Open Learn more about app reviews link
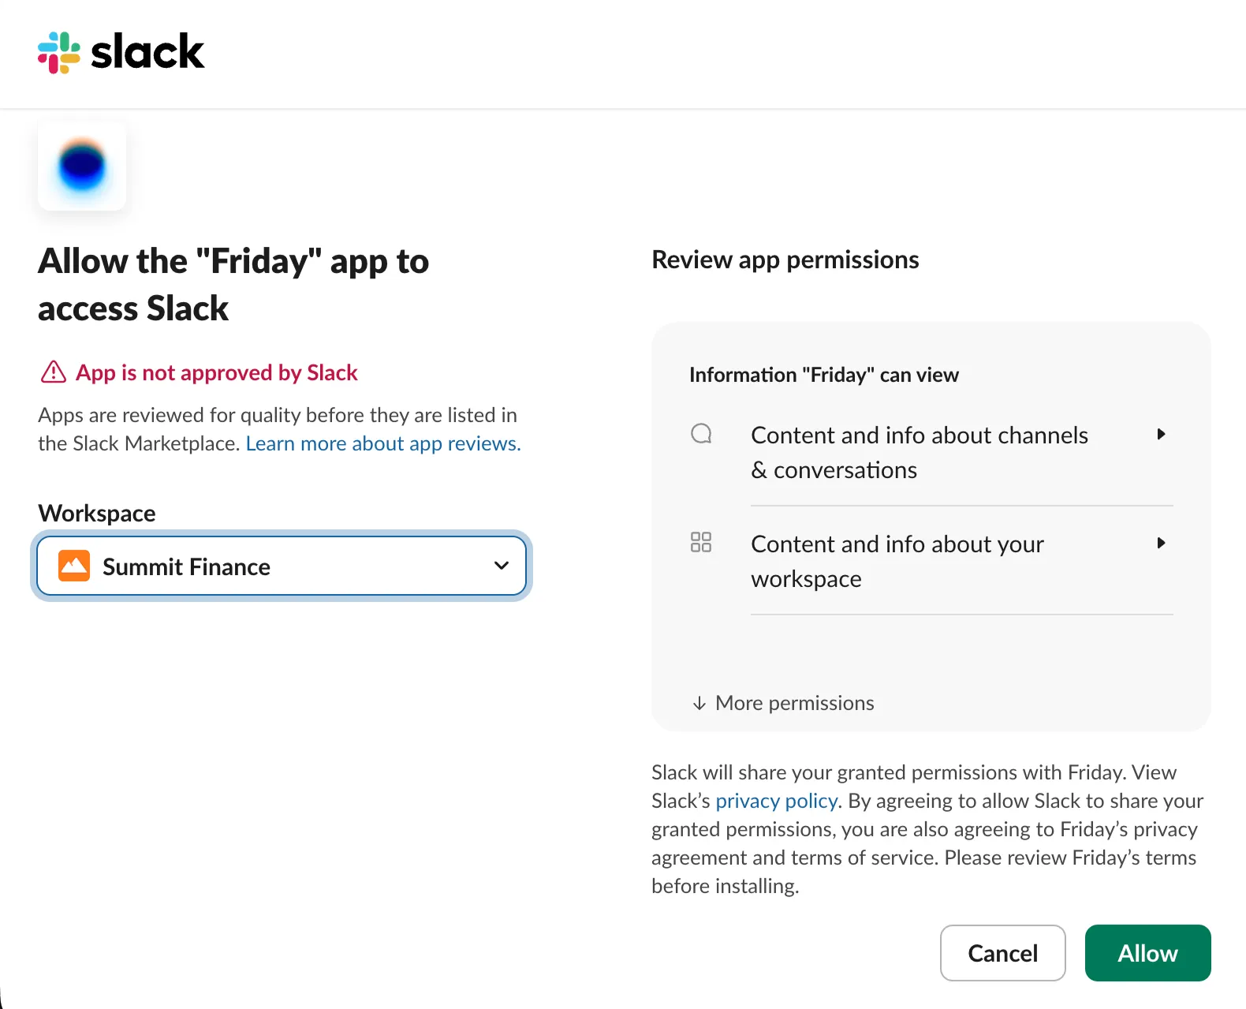 tap(383, 443)
